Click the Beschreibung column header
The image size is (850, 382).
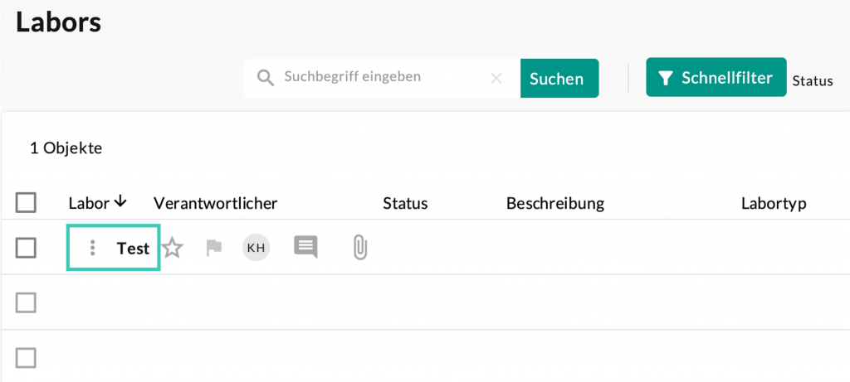[x=554, y=203]
